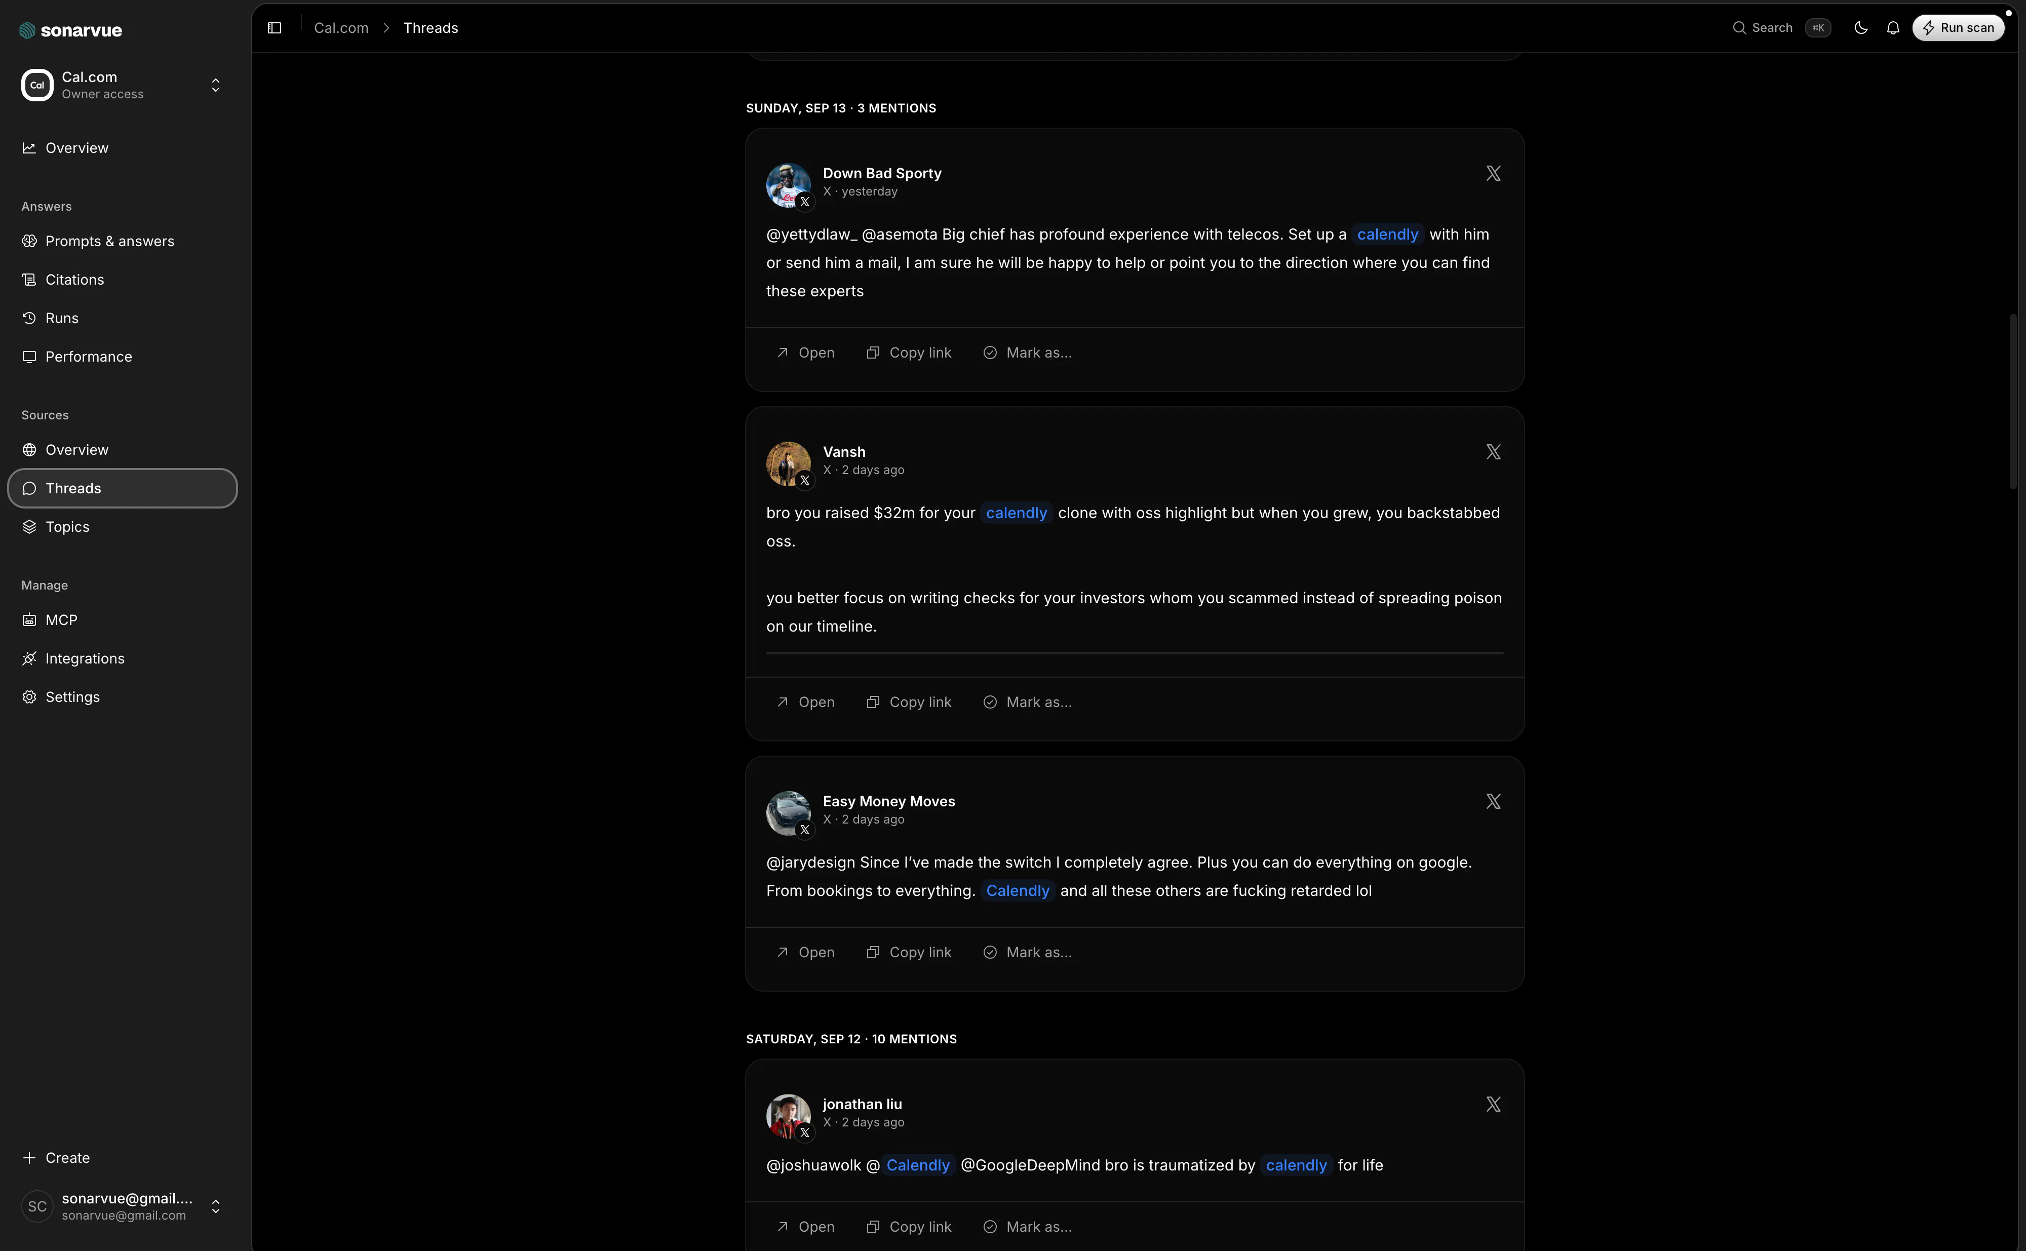This screenshot has height=1251, width=2026.
Task: Open the Citations page
Action: (x=123, y=280)
